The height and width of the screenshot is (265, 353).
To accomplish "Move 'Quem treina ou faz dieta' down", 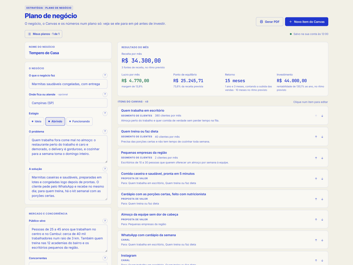I will [x=322, y=137].
